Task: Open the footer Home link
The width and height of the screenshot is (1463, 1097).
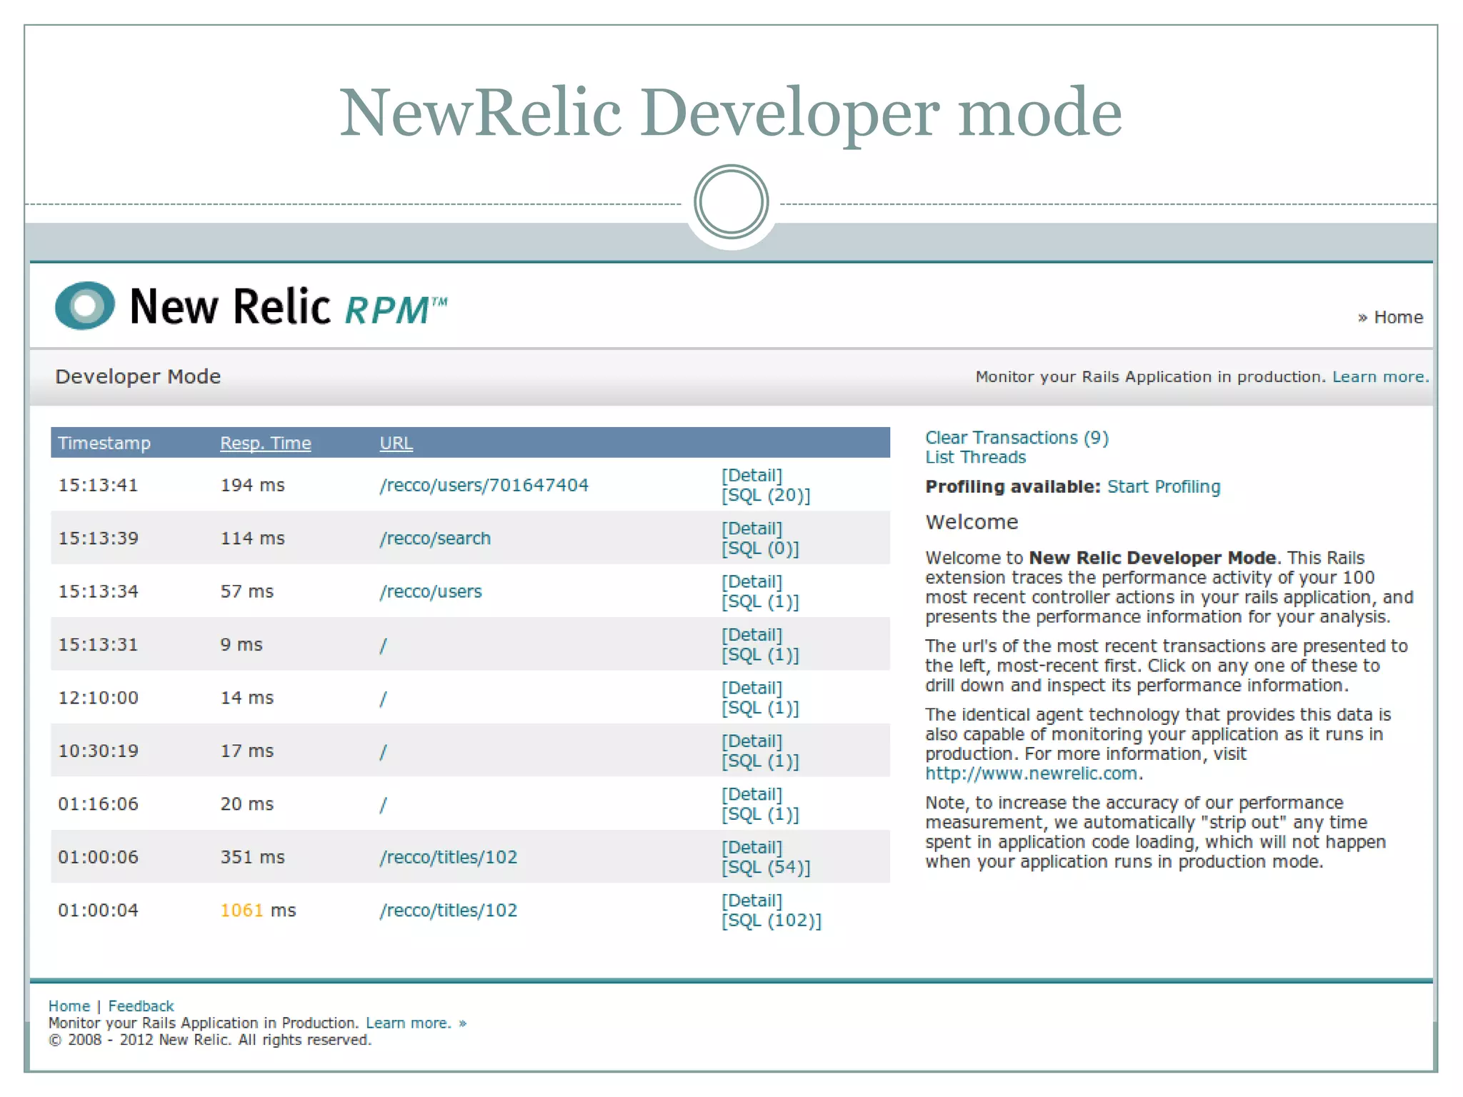Action: [x=69, y=1006]
